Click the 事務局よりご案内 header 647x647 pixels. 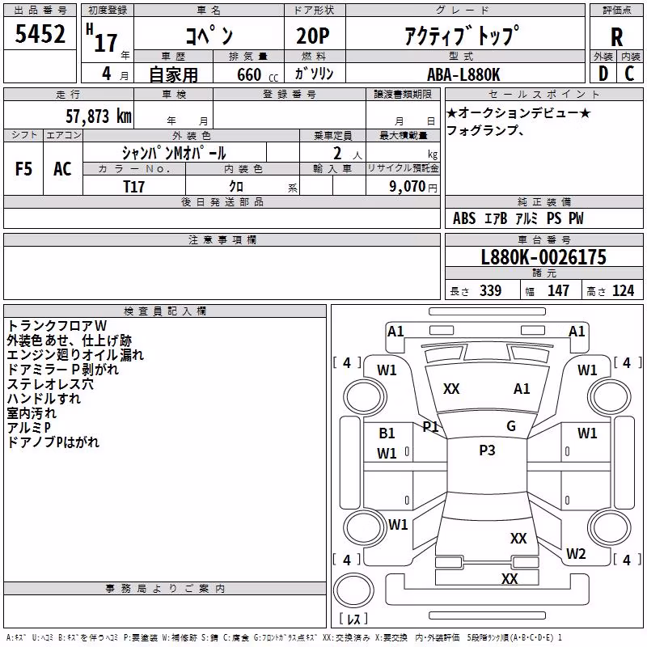click(x=165, y=589)
